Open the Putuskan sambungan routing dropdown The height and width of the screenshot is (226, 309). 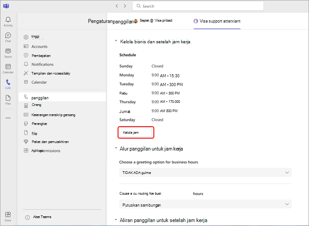[x=206, y=204]
